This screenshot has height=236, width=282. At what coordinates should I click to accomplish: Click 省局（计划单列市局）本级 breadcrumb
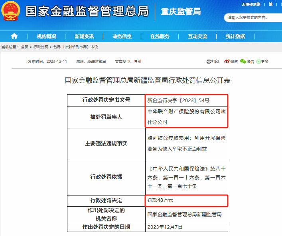coord(75,47)
